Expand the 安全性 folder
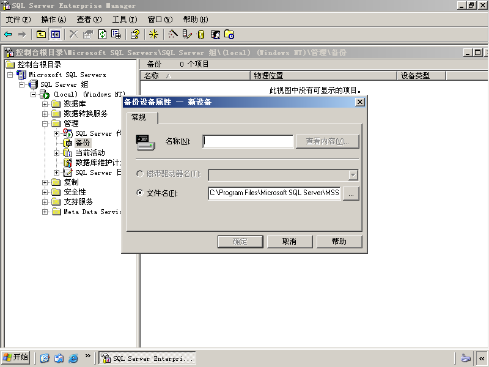This screenshot has width=489, height=367. point(45,192)
